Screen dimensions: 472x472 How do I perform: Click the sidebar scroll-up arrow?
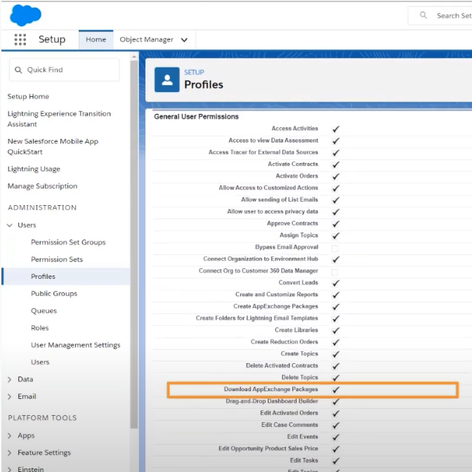tap(134, 57)
